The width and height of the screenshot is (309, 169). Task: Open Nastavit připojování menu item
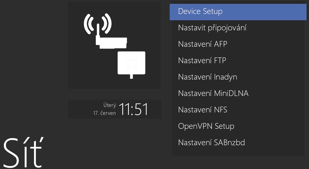click(212, 28)
